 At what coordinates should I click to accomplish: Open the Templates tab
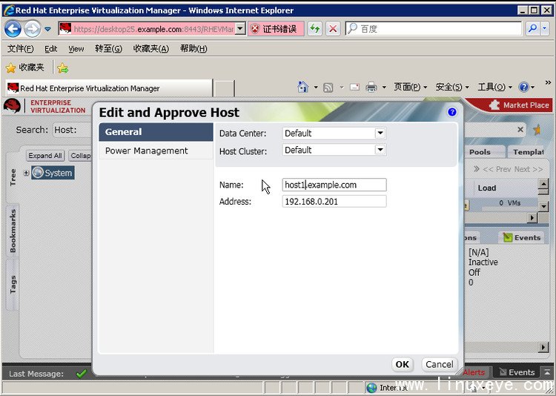pos(529,152)
